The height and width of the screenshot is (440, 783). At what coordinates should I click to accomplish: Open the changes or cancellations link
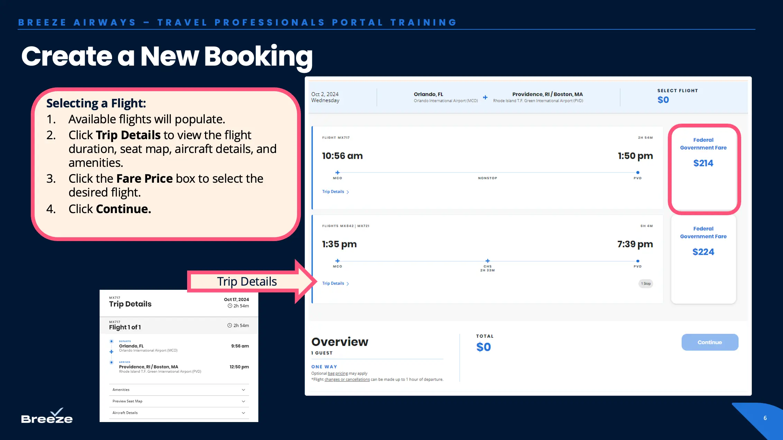click(347, 379)
